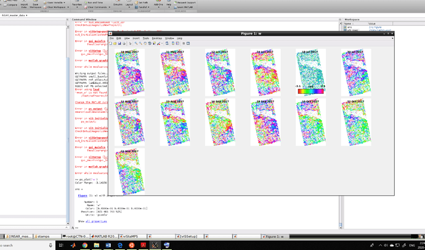The width and height of the screenshot is (425, 250).
Task: Click the 19 May 2017 interferogram plot
Action: tap(129, 73)
